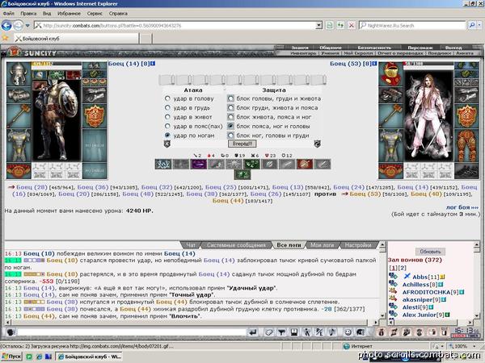Open the 'Персонаж' game menu

(420, 48)
